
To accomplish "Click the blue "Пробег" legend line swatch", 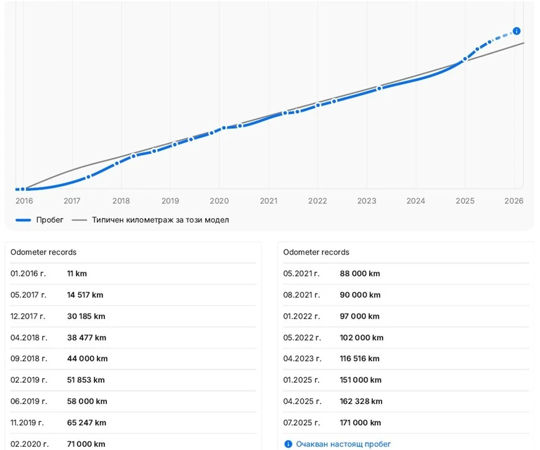I will 23,220.
